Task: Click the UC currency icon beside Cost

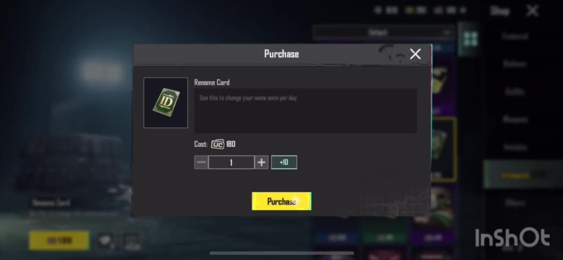Action: coord(217,144)
